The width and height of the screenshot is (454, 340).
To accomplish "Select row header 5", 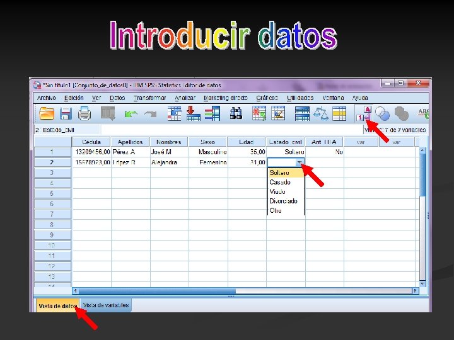I will coord(52,193).
